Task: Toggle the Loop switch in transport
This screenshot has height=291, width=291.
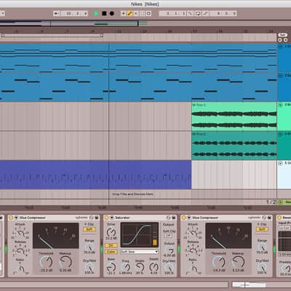Action: 198,14
